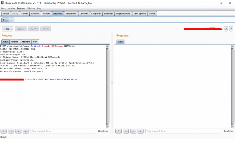The image size is (239, 141).
Task: Click response pane scrollbar up arrow
Action: [233, 46]
